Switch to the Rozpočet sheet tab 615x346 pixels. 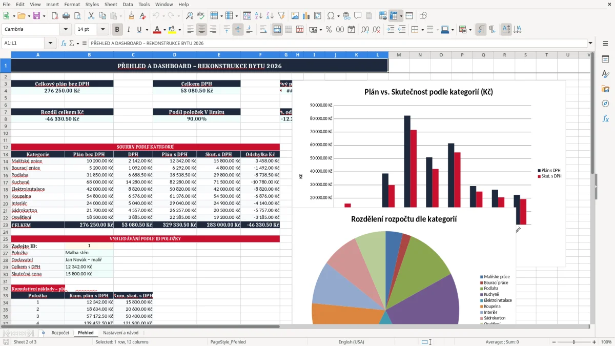(x=60, y=333)
